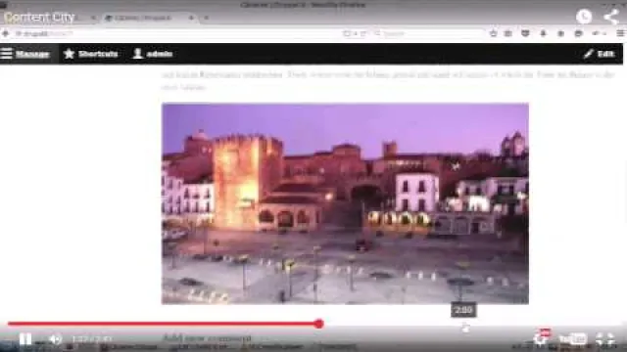
Task: Click the red progress bar scrubber handle
Action: [x=318, y=324]
